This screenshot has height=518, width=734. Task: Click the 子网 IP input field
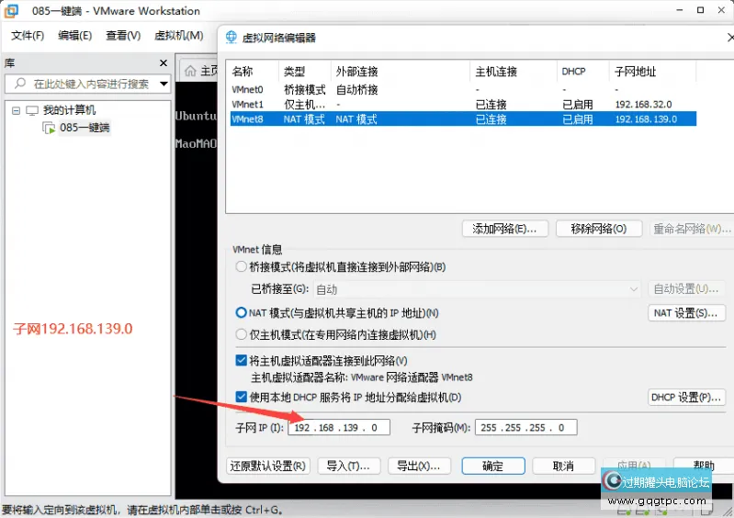pyautogui.click(x=339, y=427)
